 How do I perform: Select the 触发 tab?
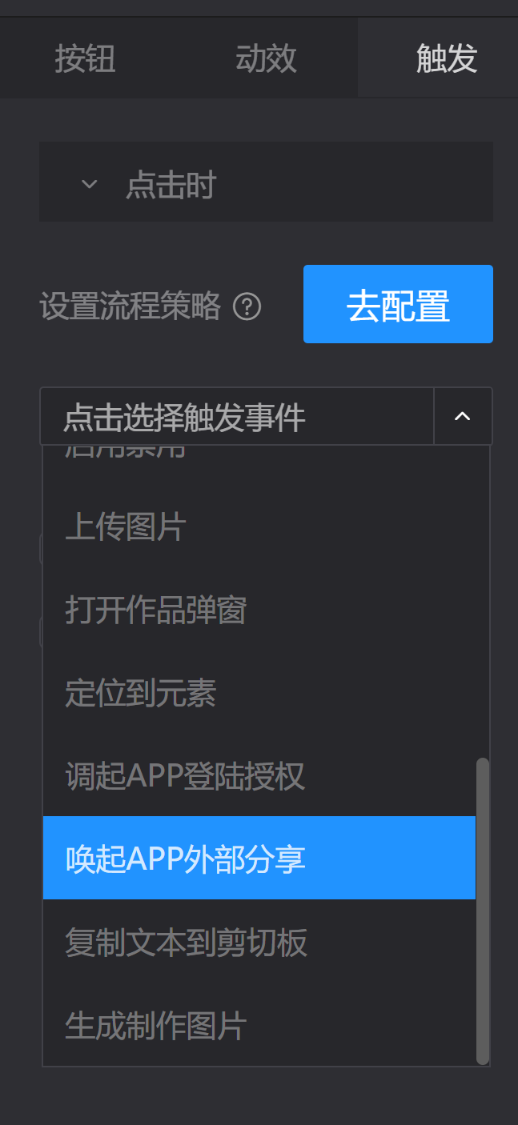446,59
